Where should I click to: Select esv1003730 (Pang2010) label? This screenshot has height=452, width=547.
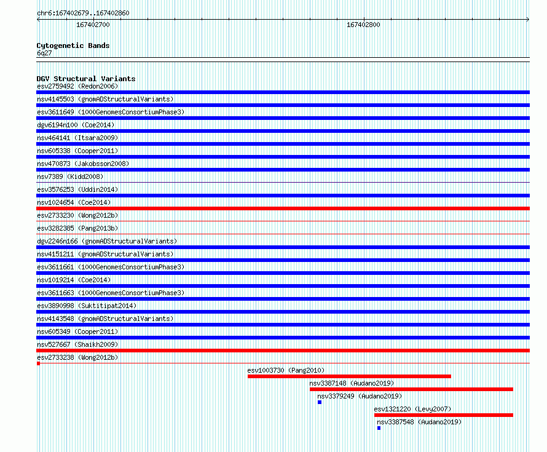pyautogui.click(x=286, y=370)
